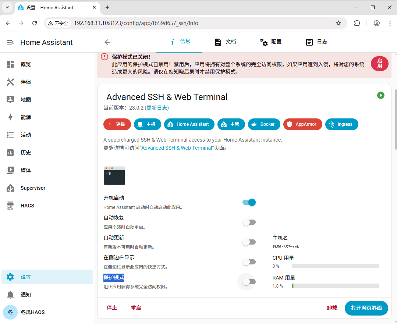Click the 主机 capability chip
This screenshot has height=324, width=397.
(x=147, y=124)
